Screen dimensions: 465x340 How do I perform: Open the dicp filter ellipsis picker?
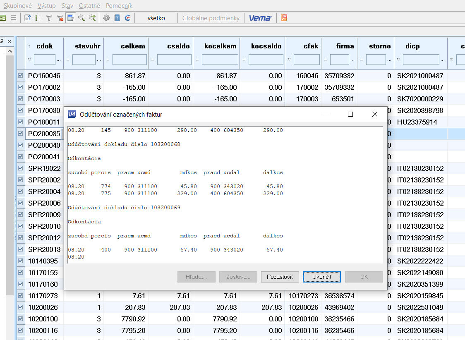443,60
